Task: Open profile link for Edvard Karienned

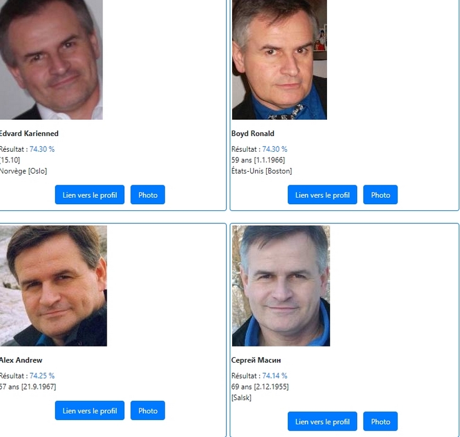Action: click(x=89, y=195)
